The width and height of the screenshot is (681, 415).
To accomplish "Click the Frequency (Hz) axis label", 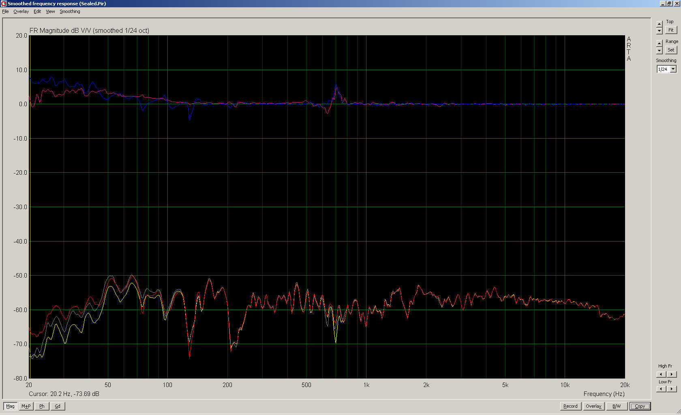I will tap(604, 394).
